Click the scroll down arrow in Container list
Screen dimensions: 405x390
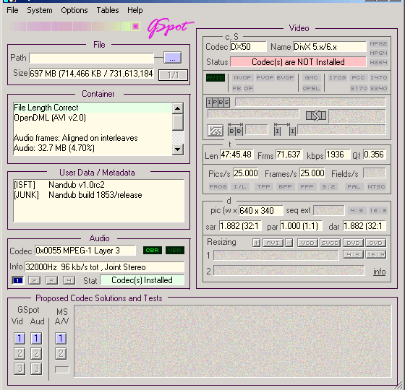click(177, 149)
